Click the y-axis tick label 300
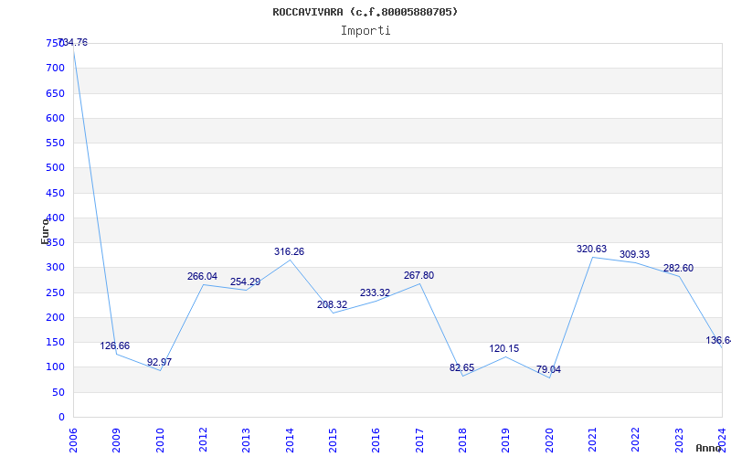This screenshot has height=457, width=731. click(55, 268)
